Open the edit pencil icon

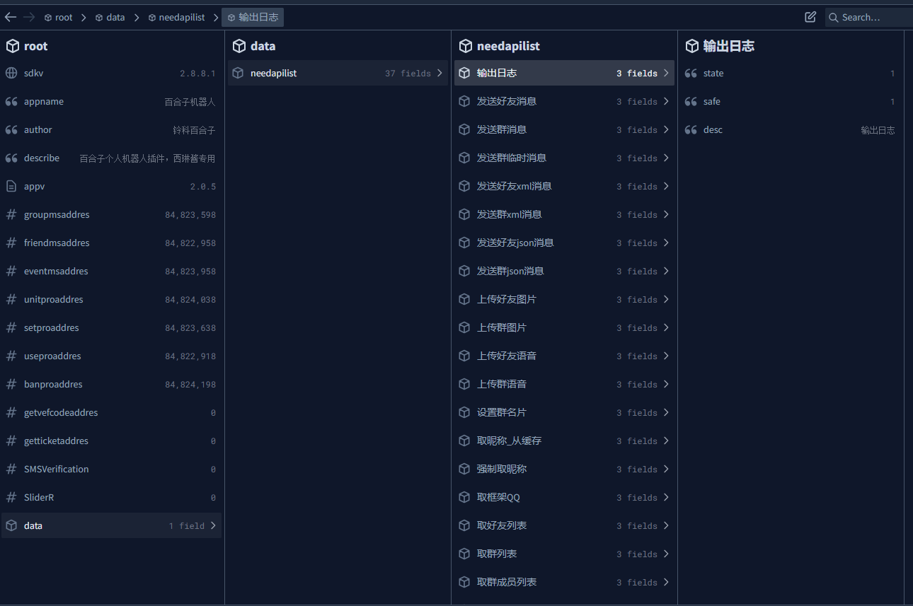tap(810, 17)
